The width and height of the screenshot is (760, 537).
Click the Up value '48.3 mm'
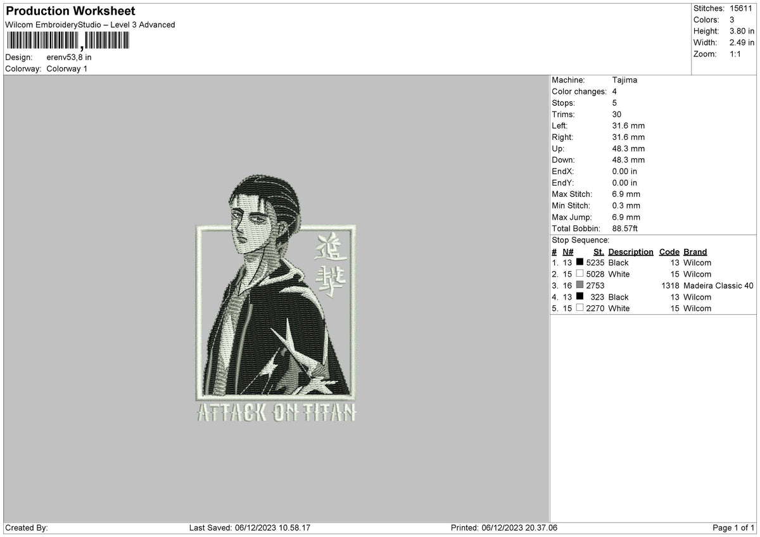(628, 148)
